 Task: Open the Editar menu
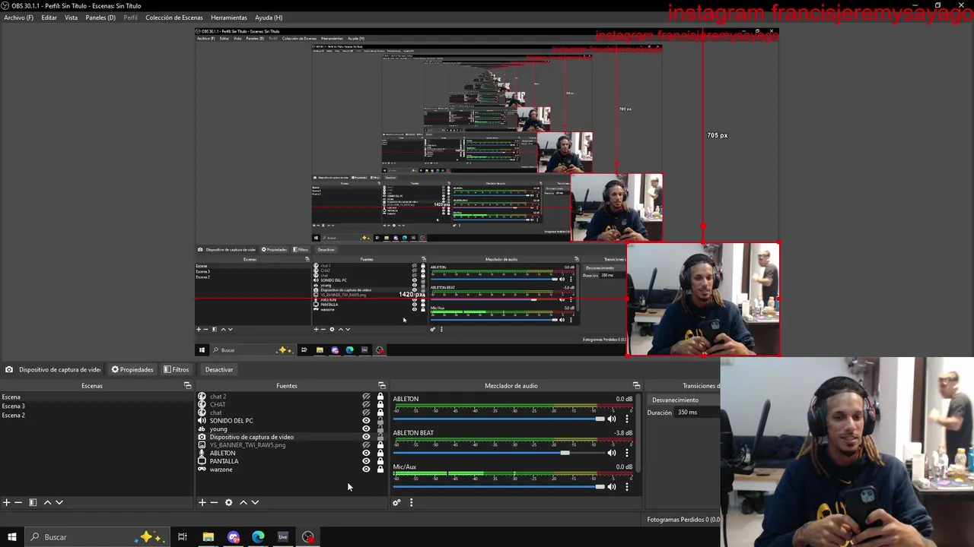[49, 17]
